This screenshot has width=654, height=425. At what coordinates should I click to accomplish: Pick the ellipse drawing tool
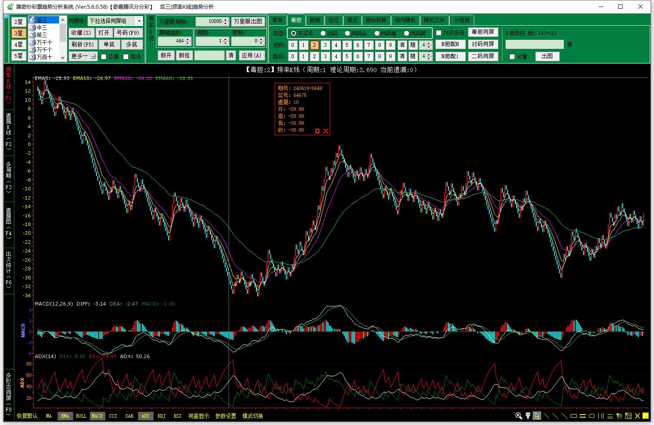pos(592,416)
